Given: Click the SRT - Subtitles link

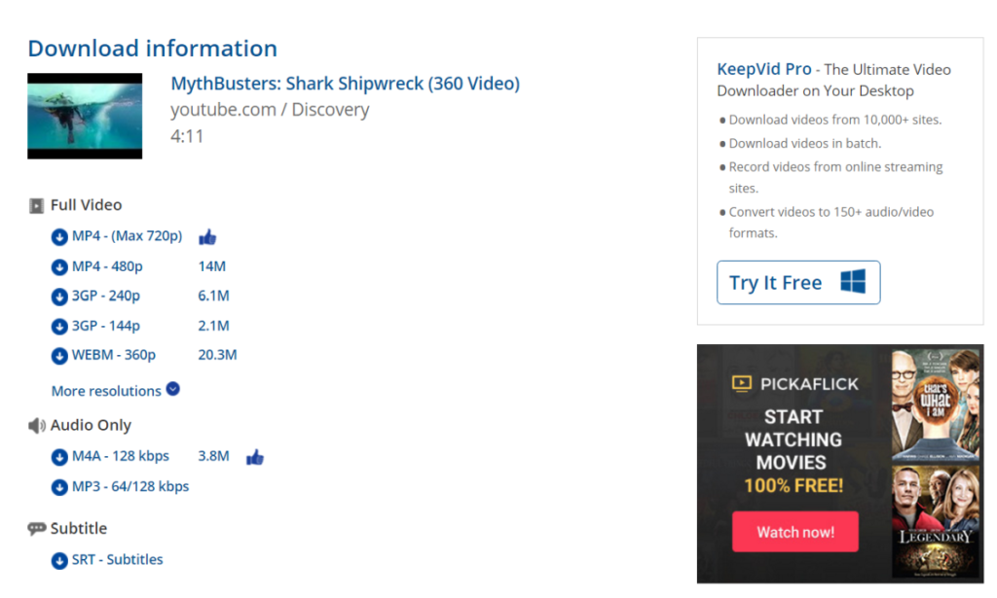Looking at the screenshot, I should pos(117,559).
